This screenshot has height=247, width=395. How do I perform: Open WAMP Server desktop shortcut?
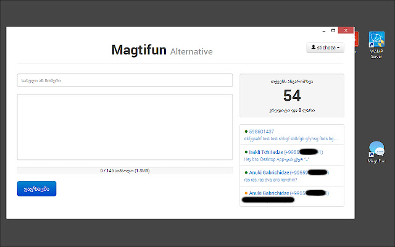point(376,45)
